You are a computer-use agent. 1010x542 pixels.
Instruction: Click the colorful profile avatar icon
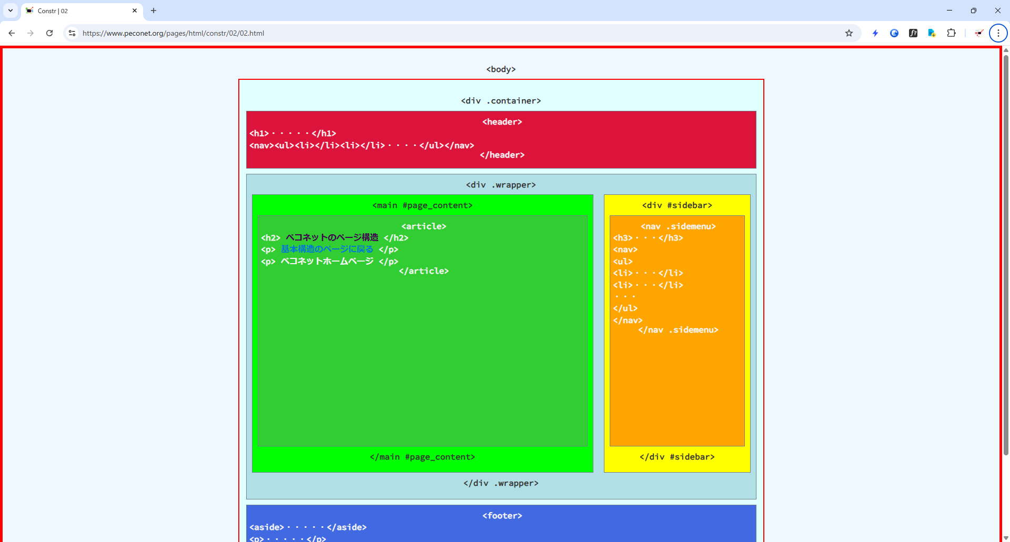tap(978, 33)
